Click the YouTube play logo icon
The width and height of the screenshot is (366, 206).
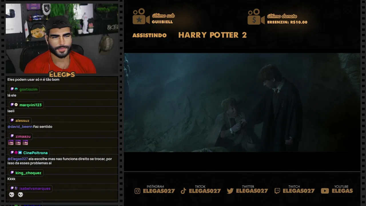pyautogui.click(x=325, y=191)
